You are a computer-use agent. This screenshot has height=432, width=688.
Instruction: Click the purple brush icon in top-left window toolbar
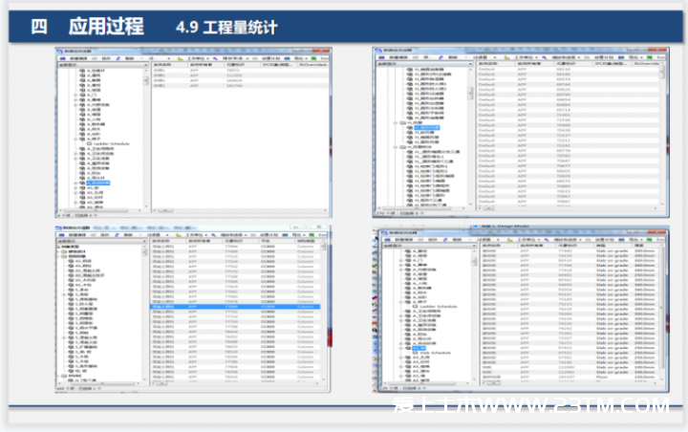click(x=215, y=58)
